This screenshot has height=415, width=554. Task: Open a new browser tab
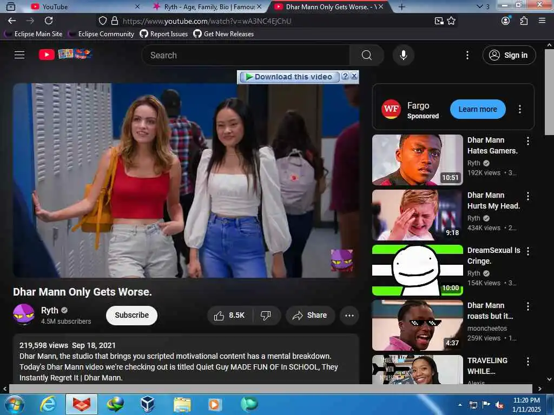click(401, 6)
